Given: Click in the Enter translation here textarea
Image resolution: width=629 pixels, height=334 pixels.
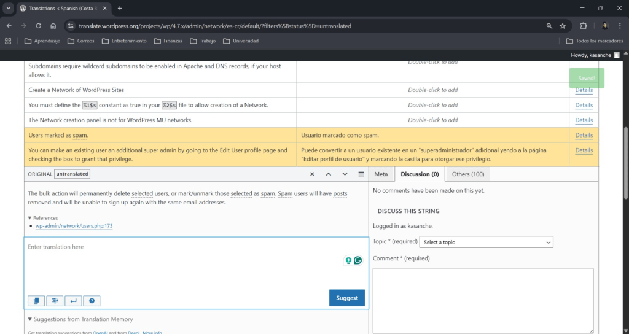Looking at the screenshot, I should (184, 264).
